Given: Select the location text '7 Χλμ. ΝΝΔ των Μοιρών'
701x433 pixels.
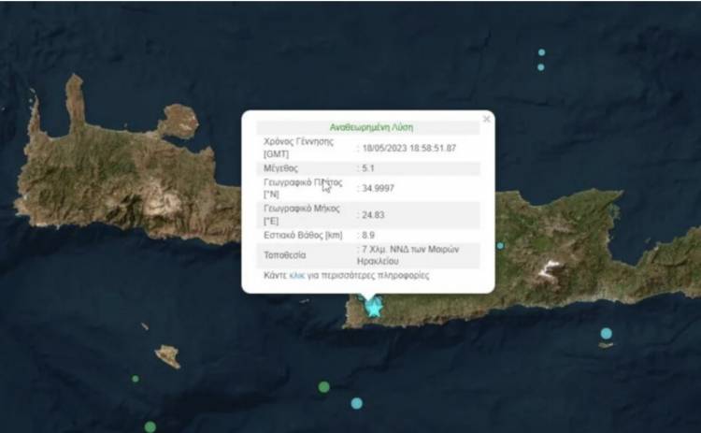Looking at the screenshot, I should [x=410, y=249].
